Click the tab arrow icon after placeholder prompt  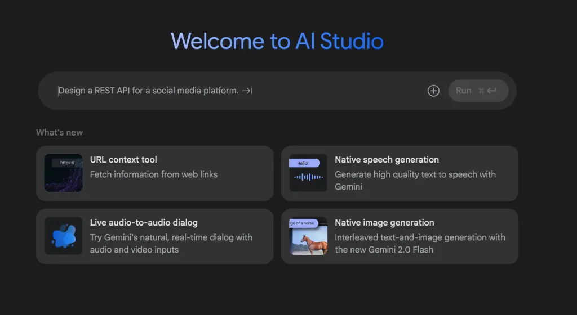tap(247, 91)
